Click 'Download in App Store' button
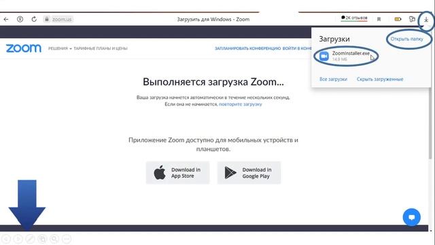The height and width of the screenshot is (245, 435). 177,173
